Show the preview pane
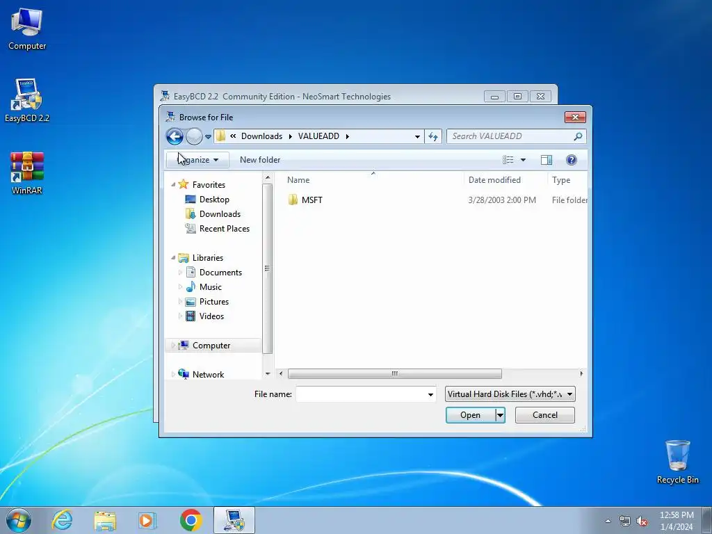The width and height of the screenshot is (712, 534). coord(547,160)
